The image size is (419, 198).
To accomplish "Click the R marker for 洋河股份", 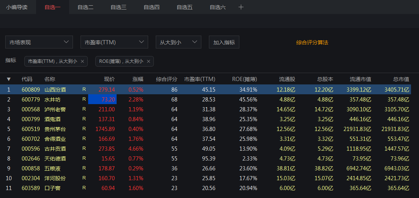I will coord(84,178).
